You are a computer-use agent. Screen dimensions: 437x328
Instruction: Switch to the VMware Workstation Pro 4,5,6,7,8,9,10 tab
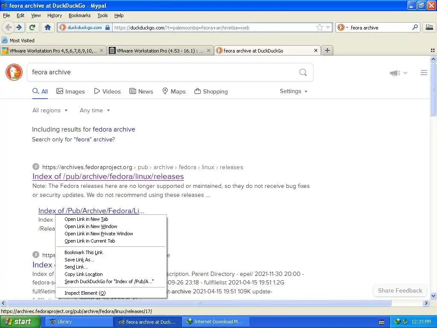click(53, 50)
